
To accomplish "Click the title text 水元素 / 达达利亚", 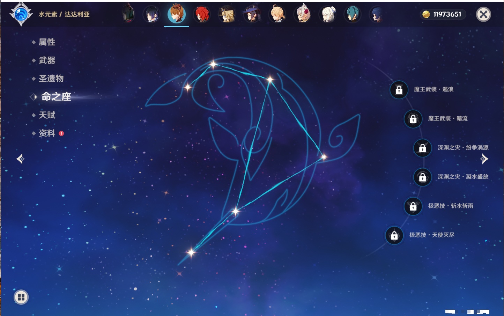I will pyautogui.click(x=64, y=14).
